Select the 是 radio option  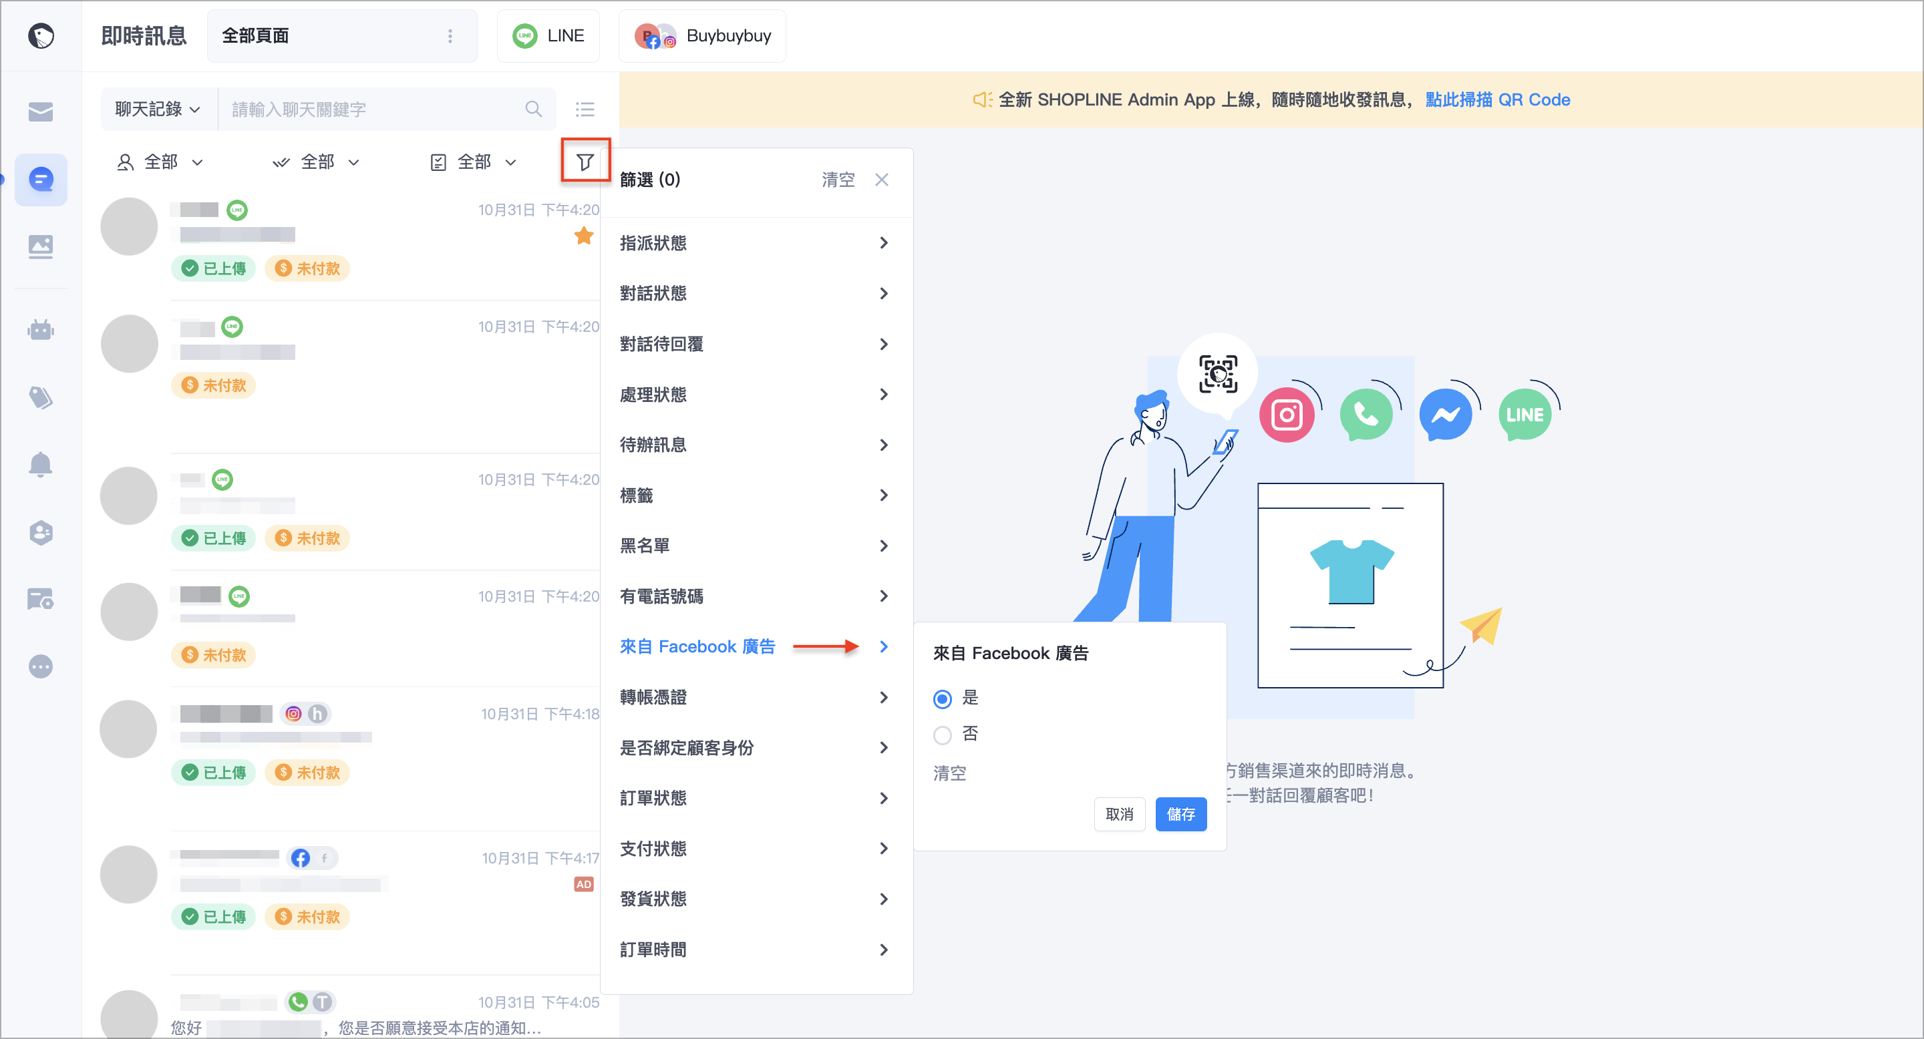(x=942, y=698)
